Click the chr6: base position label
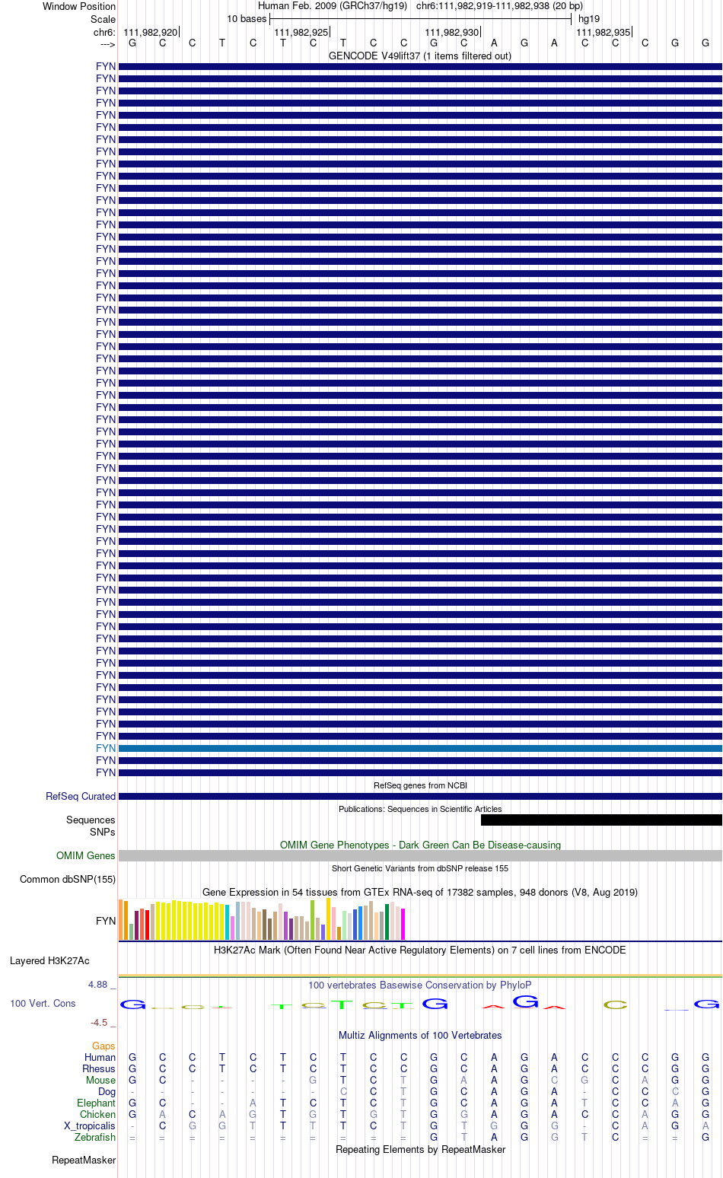 tap(104, 32)
